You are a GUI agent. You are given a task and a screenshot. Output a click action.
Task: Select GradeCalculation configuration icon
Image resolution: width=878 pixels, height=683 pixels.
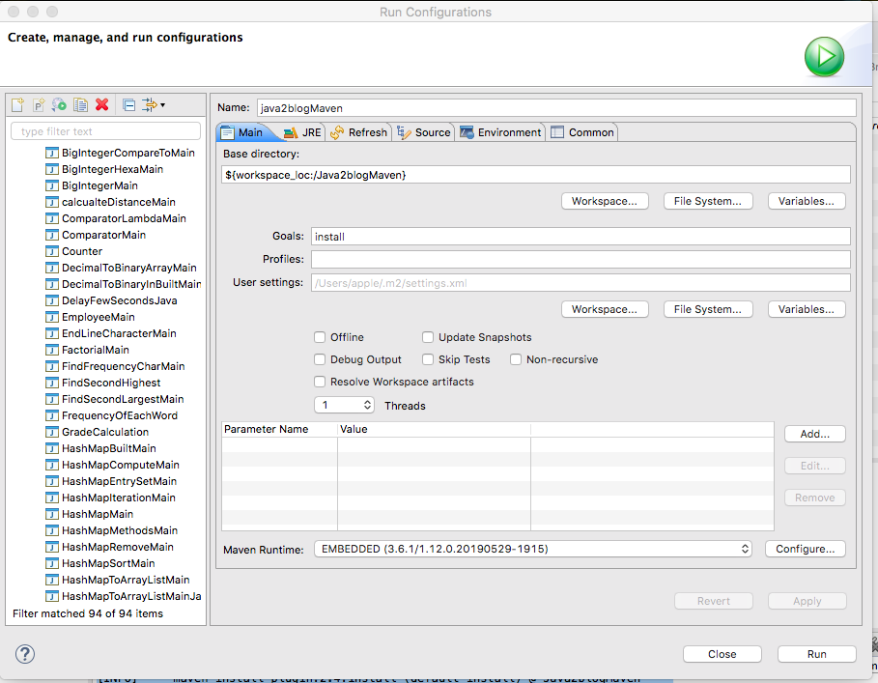(x=52, y=432)
